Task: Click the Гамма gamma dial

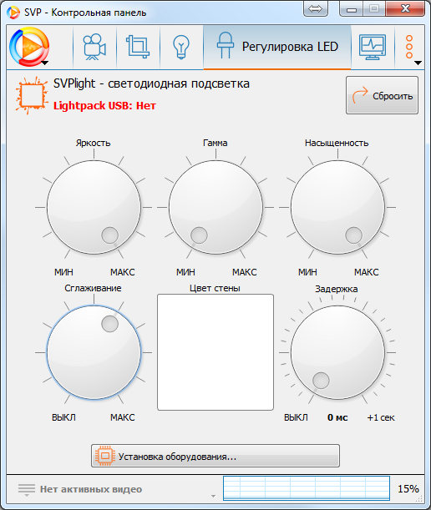Action: click(215, 207)
